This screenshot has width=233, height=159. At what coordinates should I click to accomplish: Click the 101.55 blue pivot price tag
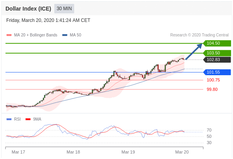(217, 72)
